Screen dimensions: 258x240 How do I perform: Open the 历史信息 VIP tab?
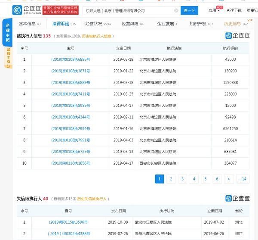coord(236,24)
